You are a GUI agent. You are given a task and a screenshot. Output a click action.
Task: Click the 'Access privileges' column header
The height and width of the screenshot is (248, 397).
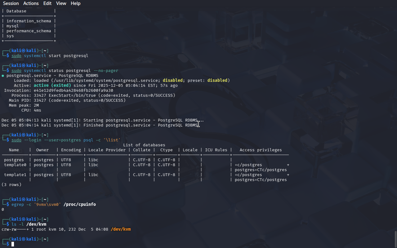click(x=261, y=150)
